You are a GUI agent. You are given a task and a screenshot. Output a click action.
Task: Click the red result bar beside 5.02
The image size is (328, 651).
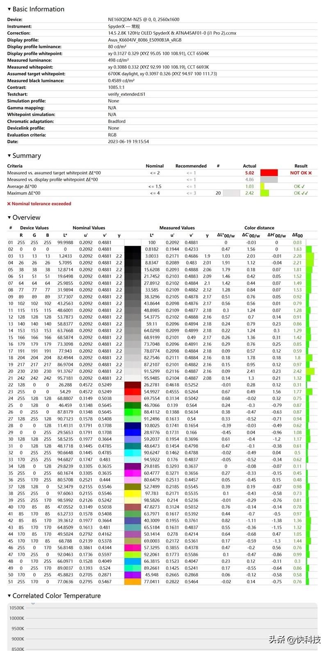click(x=269, y=173)
